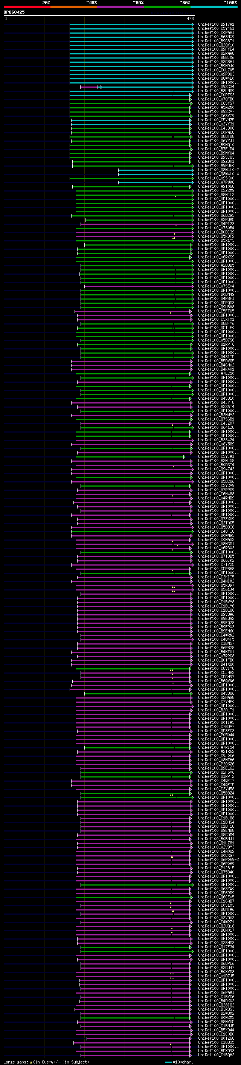The width and height of the screenshot is (241, 1065).
Task: Select hit label UniRef100_C0L7K5
Action: (x=216, y=70)
